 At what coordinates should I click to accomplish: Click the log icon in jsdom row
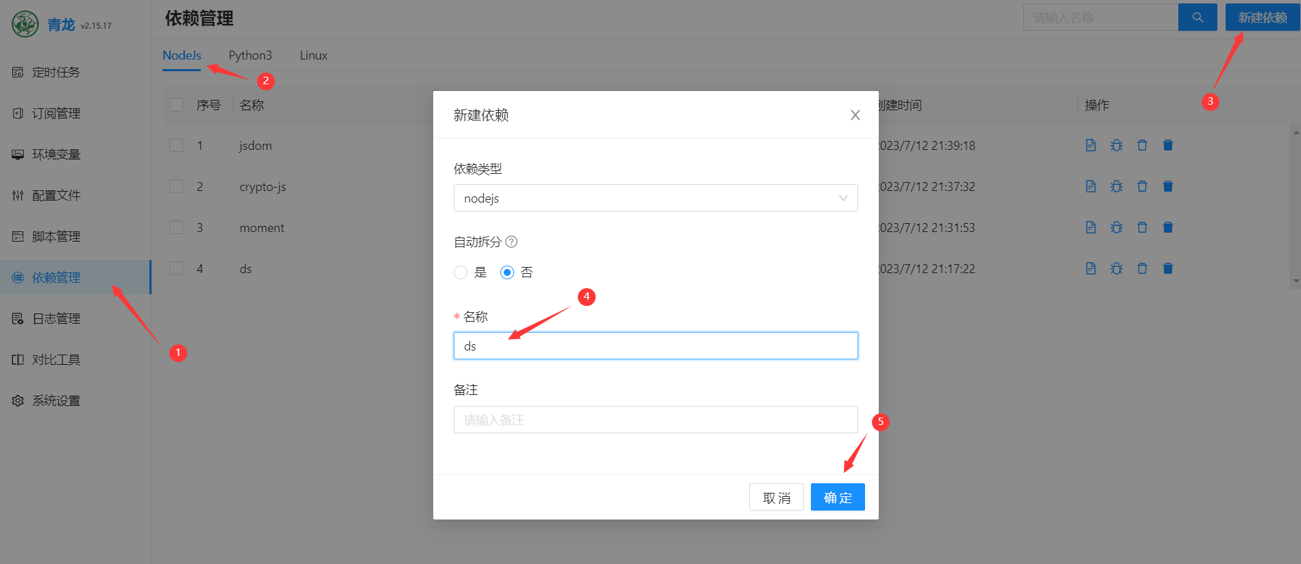tap(1091, 145)
